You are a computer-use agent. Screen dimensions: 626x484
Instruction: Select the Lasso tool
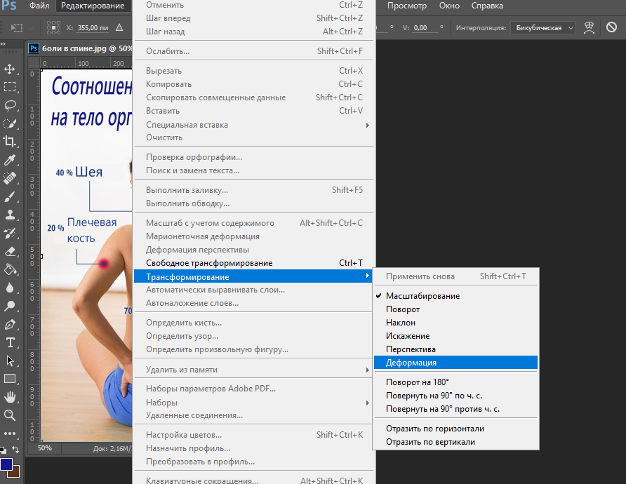[11, 105]
